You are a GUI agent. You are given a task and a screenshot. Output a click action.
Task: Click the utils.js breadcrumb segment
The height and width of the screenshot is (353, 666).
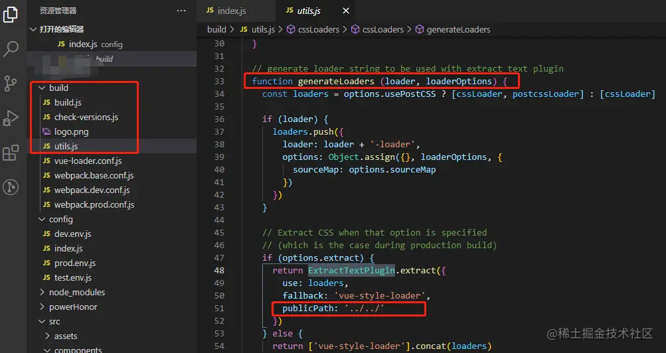pos(263,29)
